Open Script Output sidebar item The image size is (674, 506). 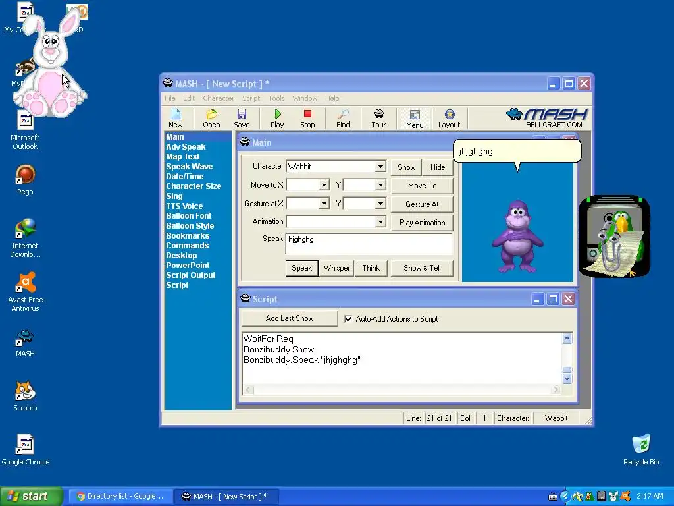(190, 275)
